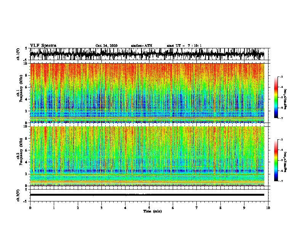Viewport: 302px width, 233px height.
Task: Click the "-7" value on the ch.1 colorbar
Action: tap(281, 118)
